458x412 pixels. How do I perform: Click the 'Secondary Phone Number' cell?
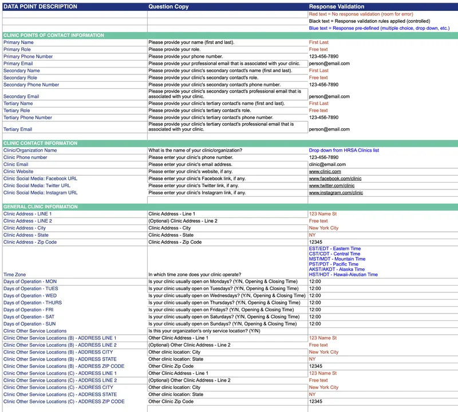coord(75,85)
